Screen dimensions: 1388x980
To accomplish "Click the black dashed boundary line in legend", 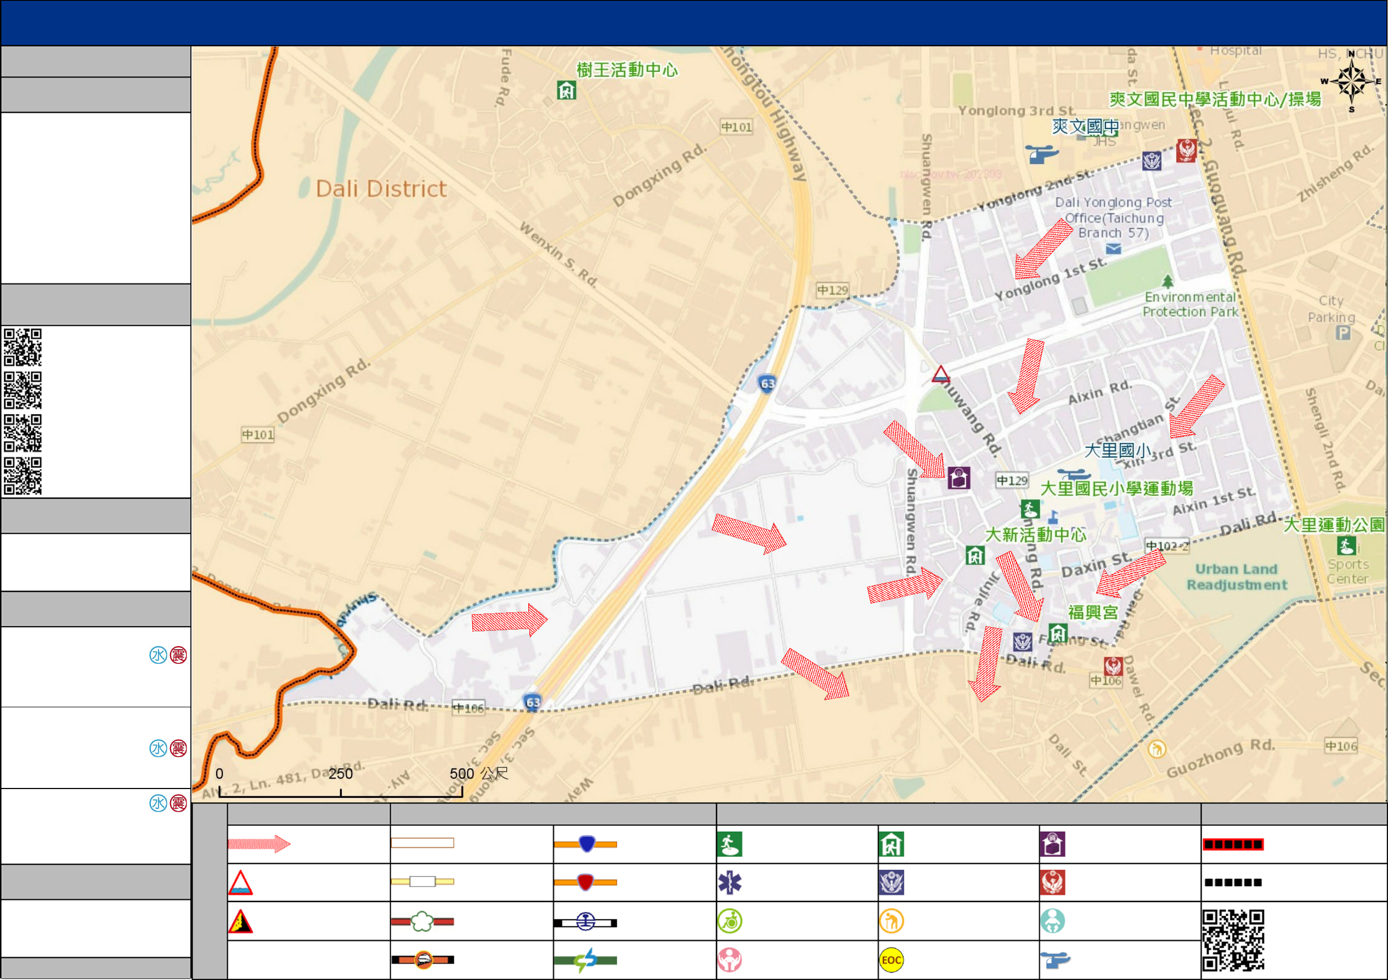I will point(1233,883).
